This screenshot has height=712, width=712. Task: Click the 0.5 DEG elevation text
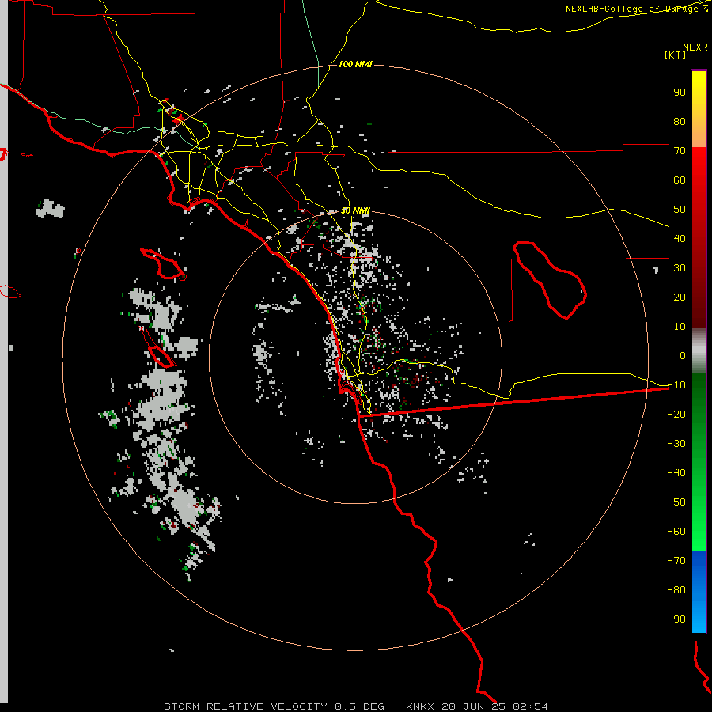click(x=360, y=706)
